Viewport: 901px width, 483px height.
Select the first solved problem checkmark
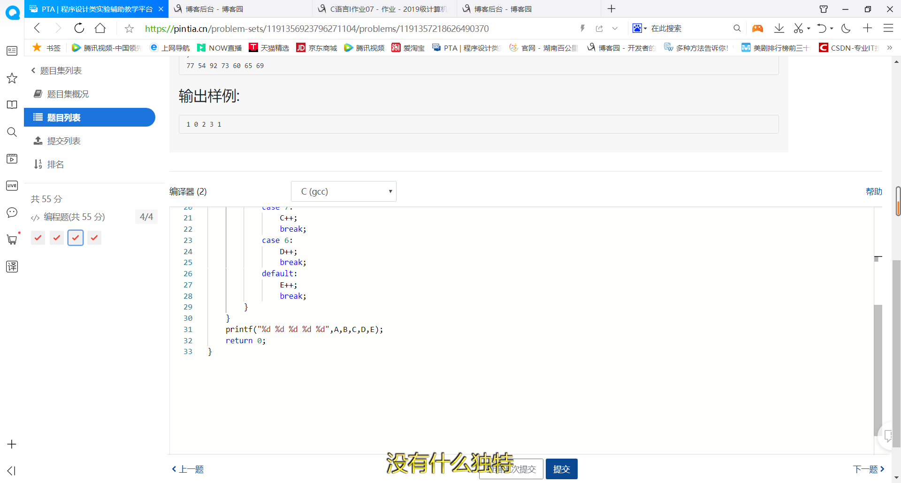[x=38, y=238]
